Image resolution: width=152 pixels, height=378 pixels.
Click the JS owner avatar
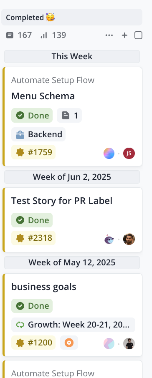tap(129, 153)
